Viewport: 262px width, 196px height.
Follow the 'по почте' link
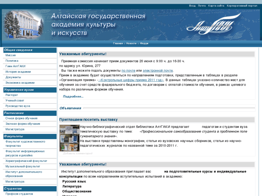tap(128, 70)
